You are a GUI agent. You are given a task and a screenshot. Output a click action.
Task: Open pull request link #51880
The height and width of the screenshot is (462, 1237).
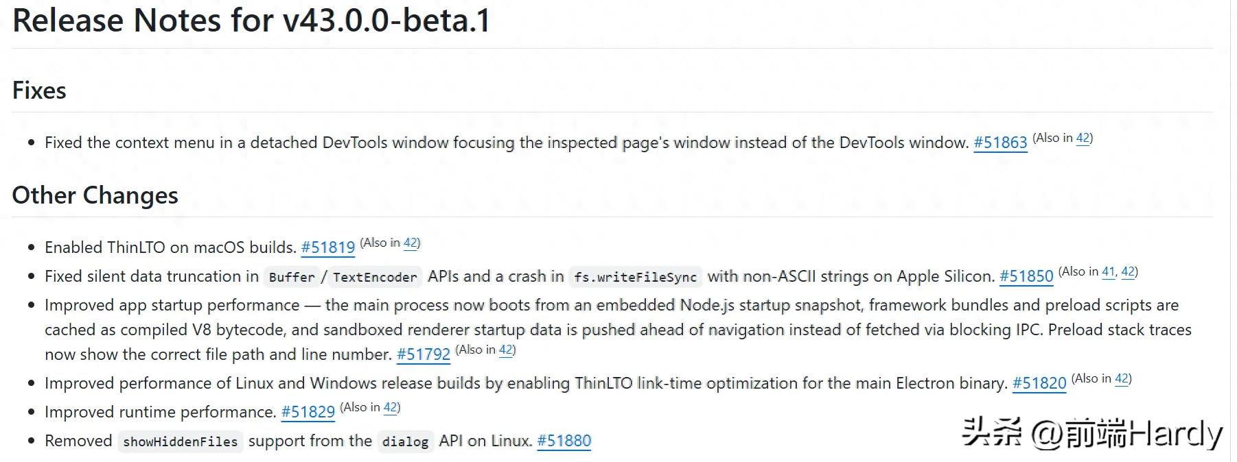coord(564,441)
